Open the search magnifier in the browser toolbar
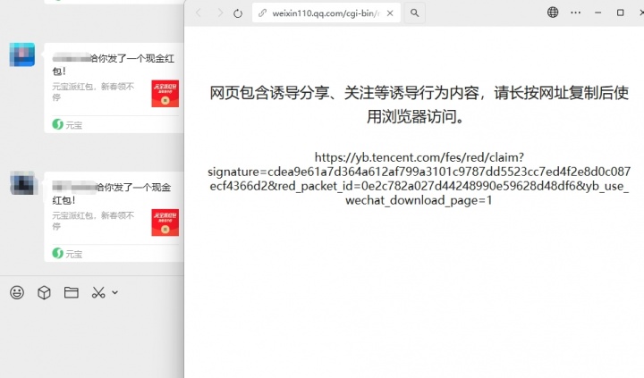 click(x=415, y=13)
